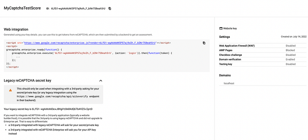
Task: Copy the web integration code snippet
Action: coord(204,43)
